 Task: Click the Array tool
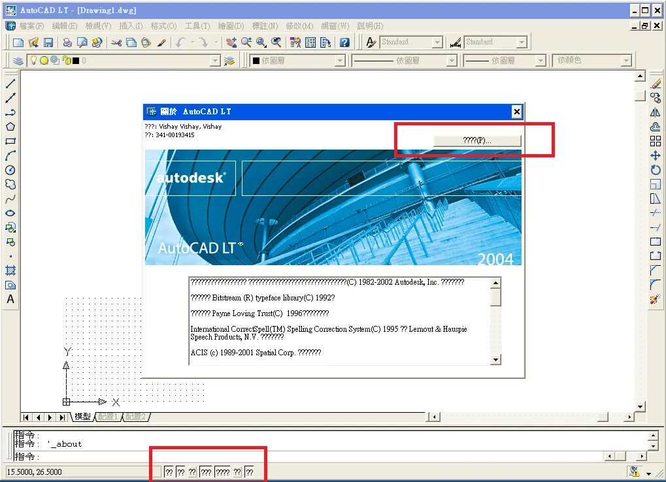tap(656, 141)
